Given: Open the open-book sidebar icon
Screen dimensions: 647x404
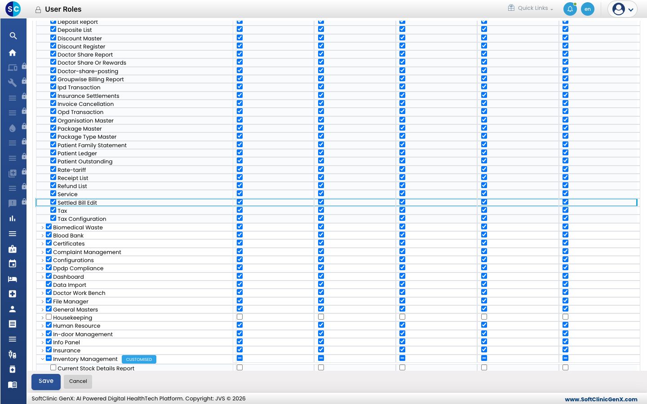Looking at the screenshot, I should [x=13, y=385].
